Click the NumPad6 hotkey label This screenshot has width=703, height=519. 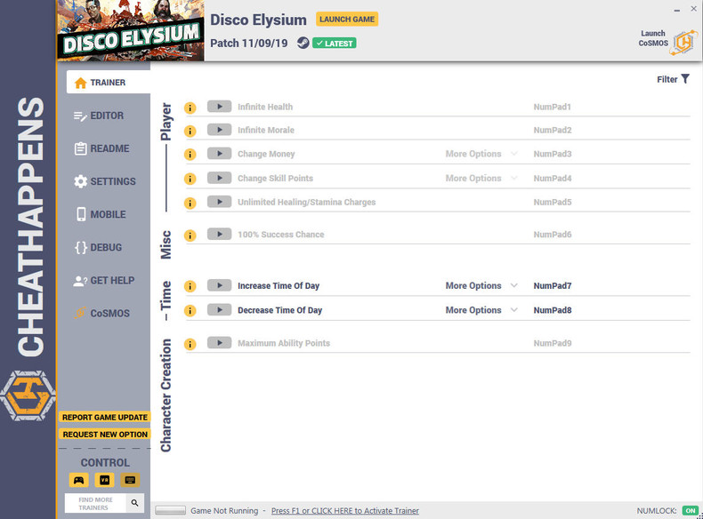coord(553,235)
